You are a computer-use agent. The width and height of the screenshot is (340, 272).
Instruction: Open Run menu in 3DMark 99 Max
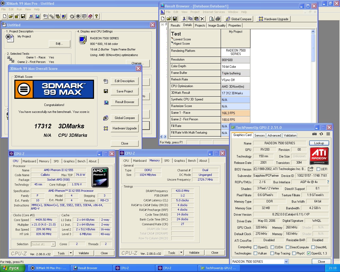pyautogui.click(x=19, y=9)
